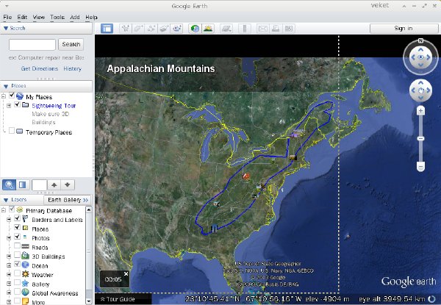Toggle sunlight with the sun icon
The height and width of the screenshot is (305, 441).
pos(208,29)
